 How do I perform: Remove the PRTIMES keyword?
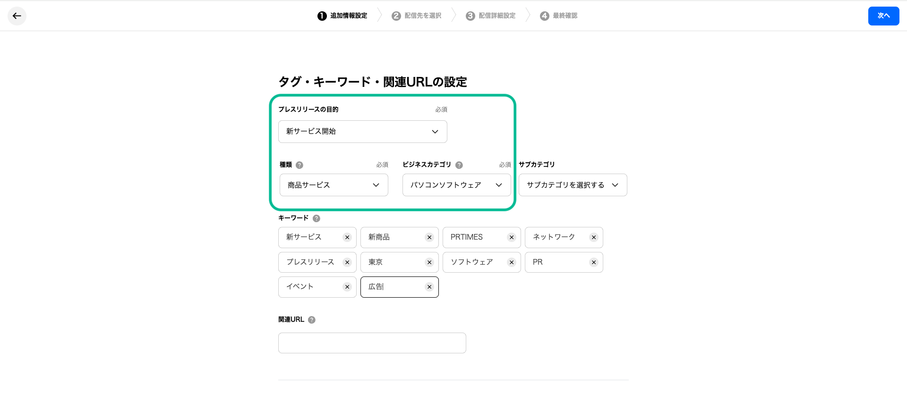(512, 237)
